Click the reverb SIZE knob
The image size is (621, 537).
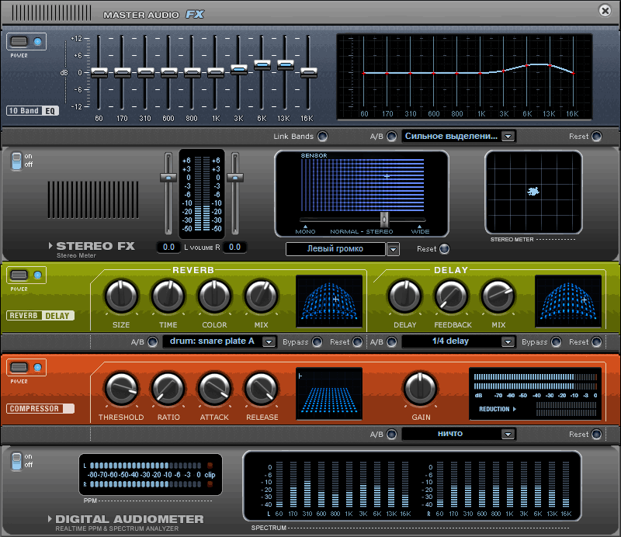click(x=121, y=296)
